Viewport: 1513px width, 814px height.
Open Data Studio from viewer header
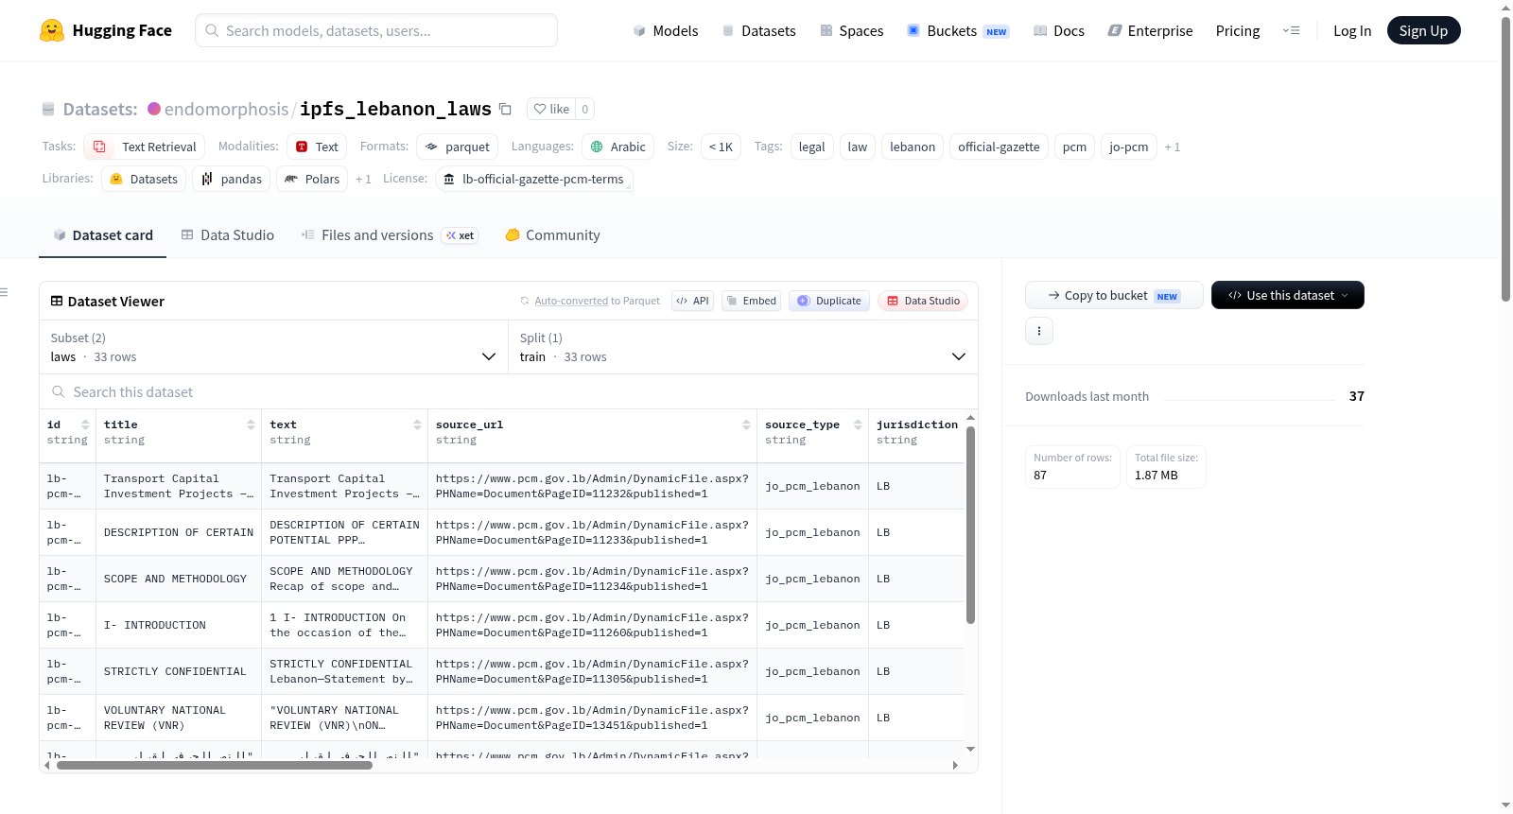[x=923, y=301]
